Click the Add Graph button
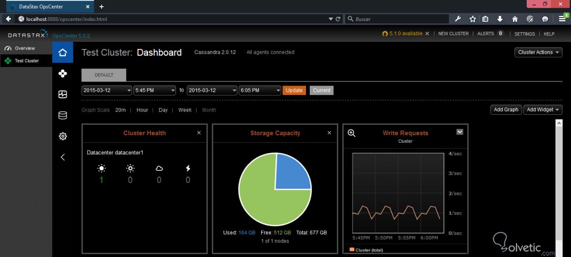The image size is (571, 257). [506, 109]
